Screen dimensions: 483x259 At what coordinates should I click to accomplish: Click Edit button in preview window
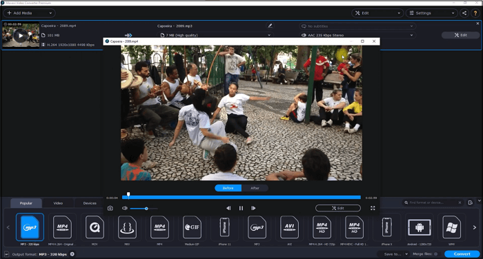point(338,208)
